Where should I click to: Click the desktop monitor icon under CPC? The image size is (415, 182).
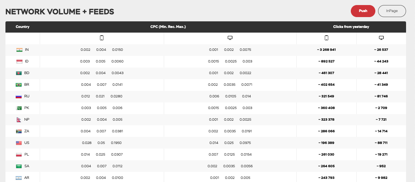point(230,38)
